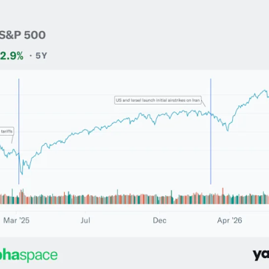The height and width of the screenshot is (269, 269).
Task: Click the sharp price dip just before Dec
Action: point(155,124)
